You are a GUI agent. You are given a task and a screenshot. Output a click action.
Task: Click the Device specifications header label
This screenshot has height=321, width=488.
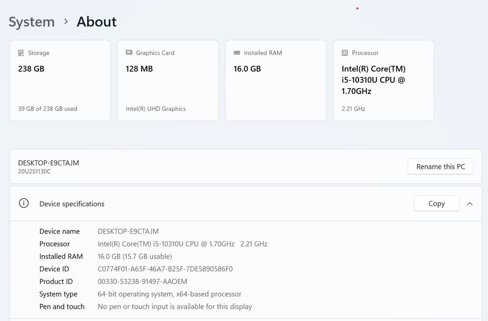(x=72, y=204)
